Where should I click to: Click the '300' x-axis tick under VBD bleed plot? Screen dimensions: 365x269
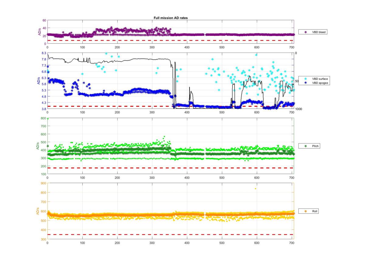point(152,47)
